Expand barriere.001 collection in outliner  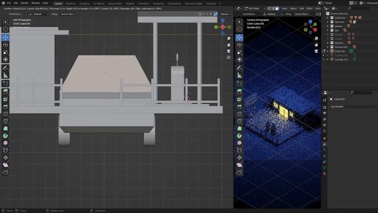pyautogui.click(x=328, y=47)
